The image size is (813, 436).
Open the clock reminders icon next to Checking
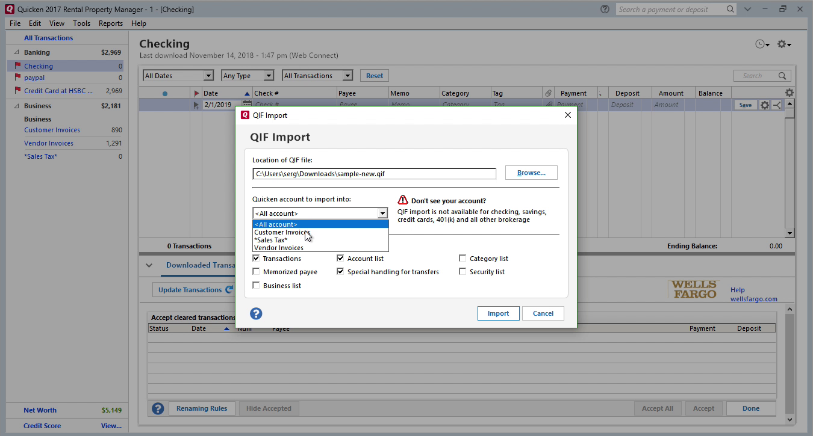click(x=762, y=45)
